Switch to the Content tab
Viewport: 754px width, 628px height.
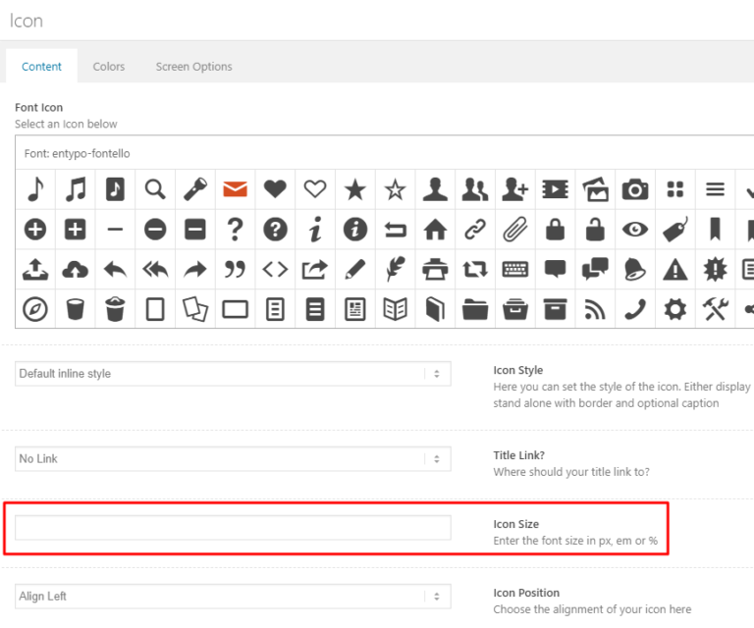41,67
